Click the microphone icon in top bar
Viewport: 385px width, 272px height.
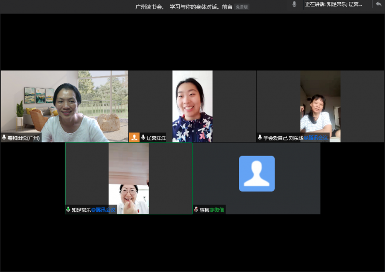click(x=294, y=4)
